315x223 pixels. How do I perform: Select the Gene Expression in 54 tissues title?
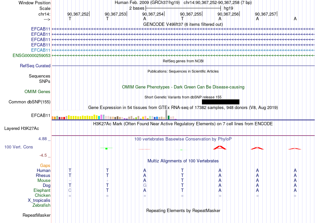pos(183,108)
